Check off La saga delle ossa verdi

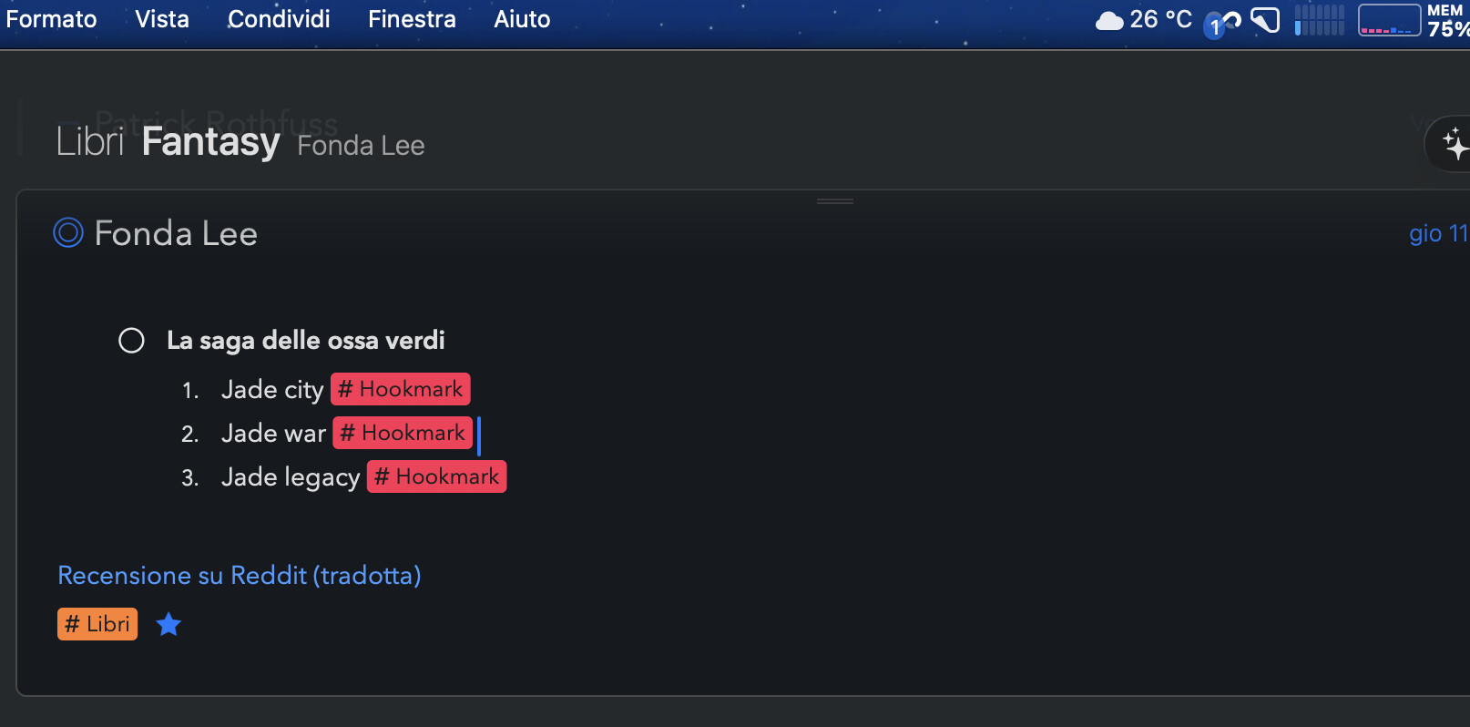[x=131, y=341]
